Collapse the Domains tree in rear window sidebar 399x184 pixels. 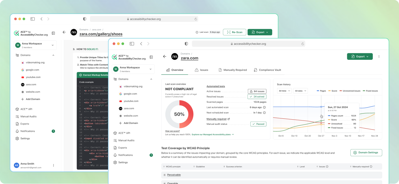53,55
